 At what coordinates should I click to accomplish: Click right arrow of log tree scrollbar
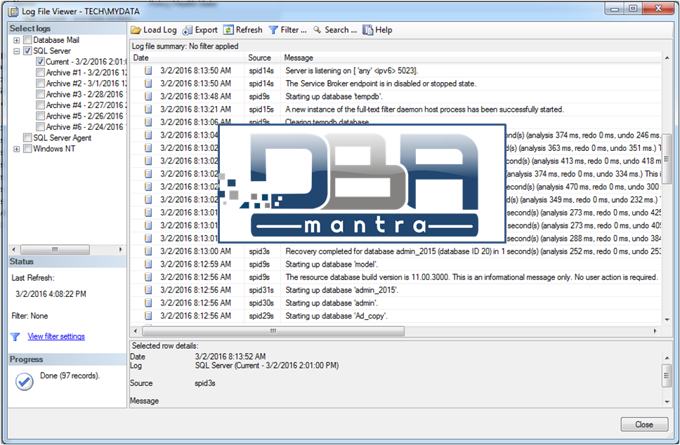click(x=120, y=250)
